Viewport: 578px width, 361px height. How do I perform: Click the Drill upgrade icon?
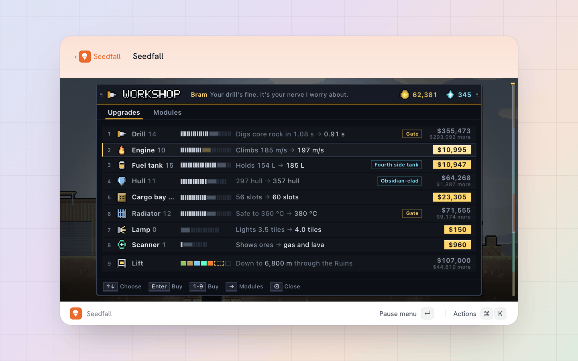coord(121,134)
